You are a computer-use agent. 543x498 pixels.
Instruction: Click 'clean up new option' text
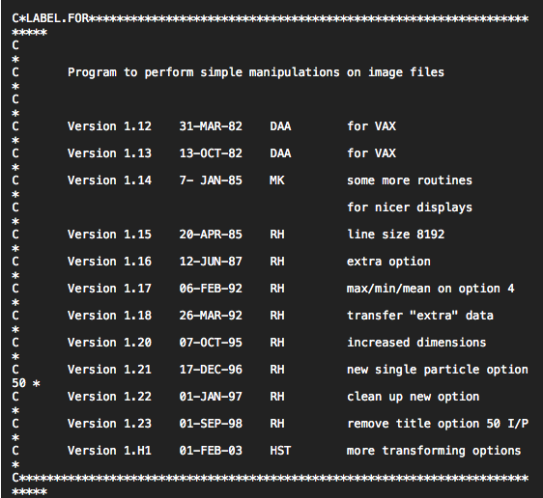414,397
